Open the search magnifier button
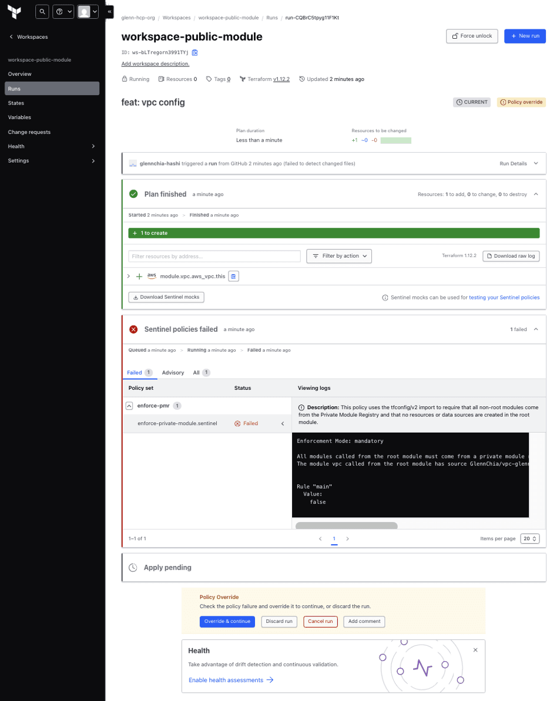This screenshot has height=701, width=550. click(42, 12)
